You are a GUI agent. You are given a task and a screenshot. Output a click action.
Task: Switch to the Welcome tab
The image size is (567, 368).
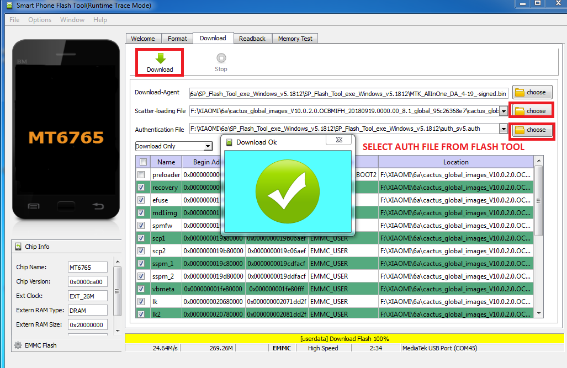coord(143,39)
